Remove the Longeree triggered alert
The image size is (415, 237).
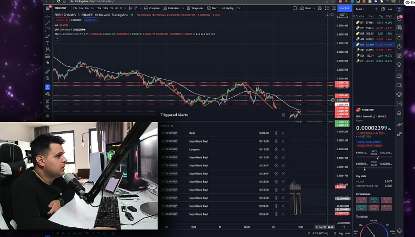283,149
